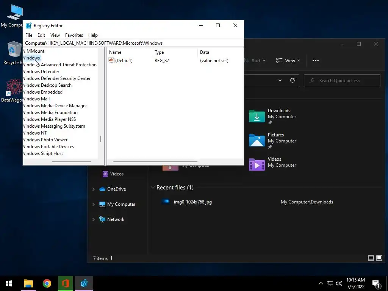
Task: Select the (Default) string value icon
Action: coord(111,60)
